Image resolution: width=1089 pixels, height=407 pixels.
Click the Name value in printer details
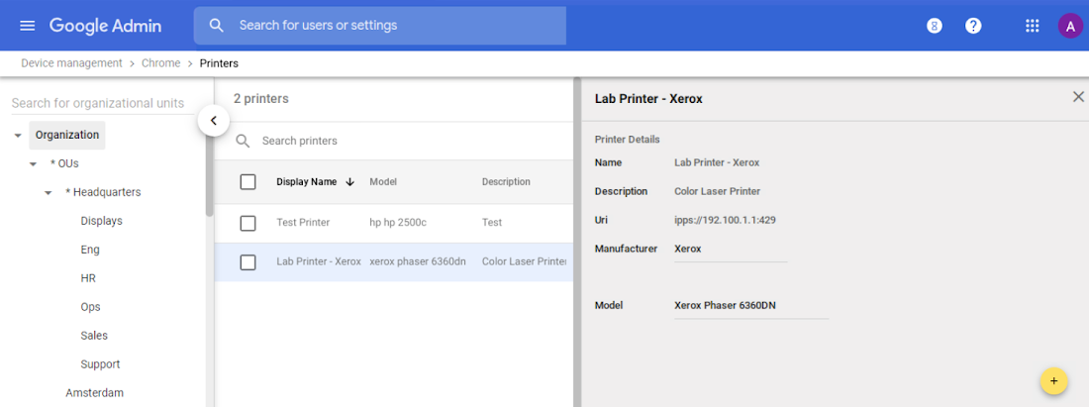point(717,162)
